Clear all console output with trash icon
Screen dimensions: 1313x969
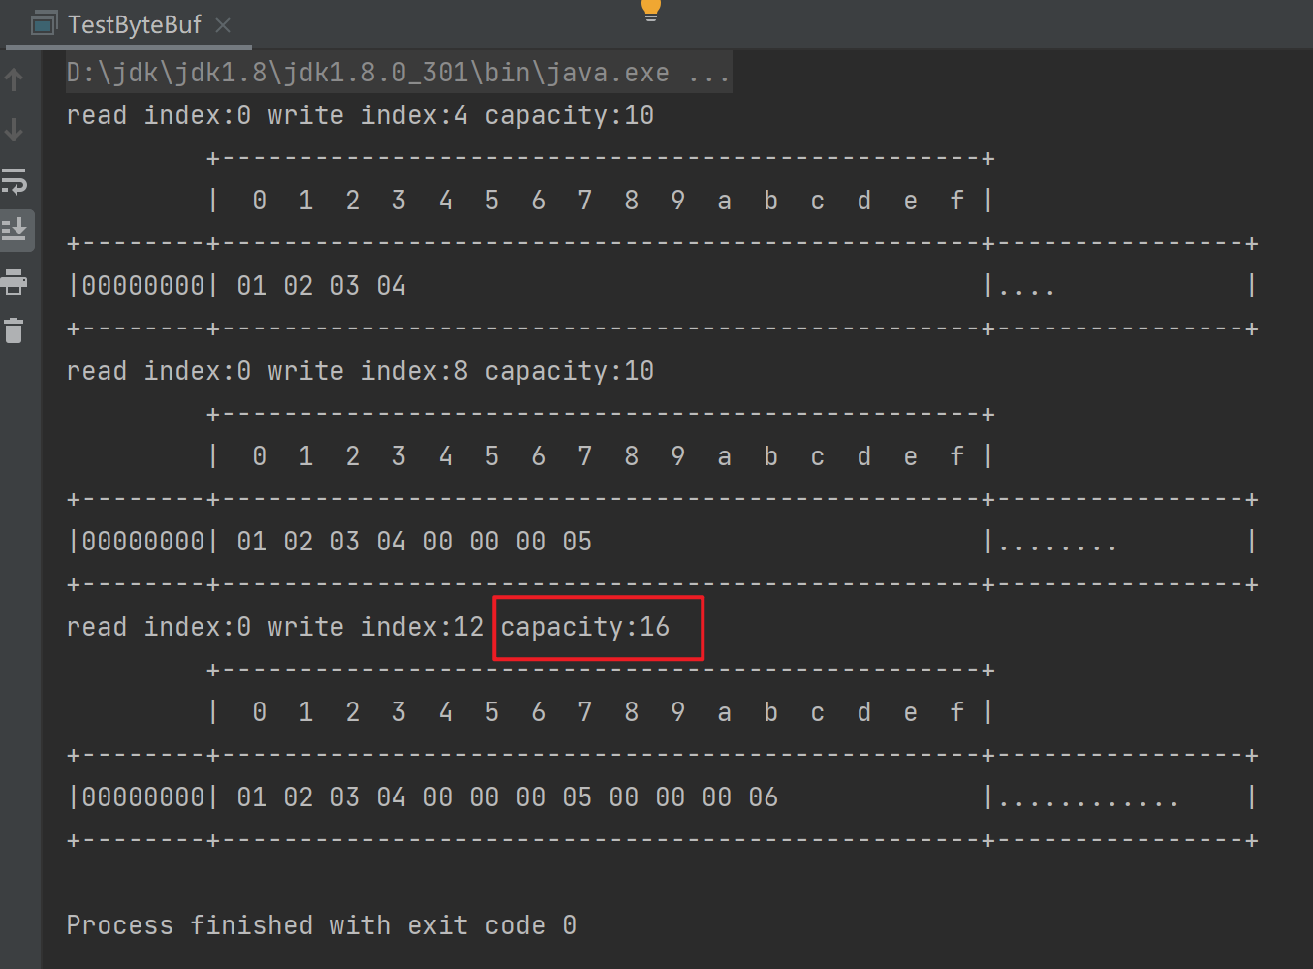coord(15,330)
